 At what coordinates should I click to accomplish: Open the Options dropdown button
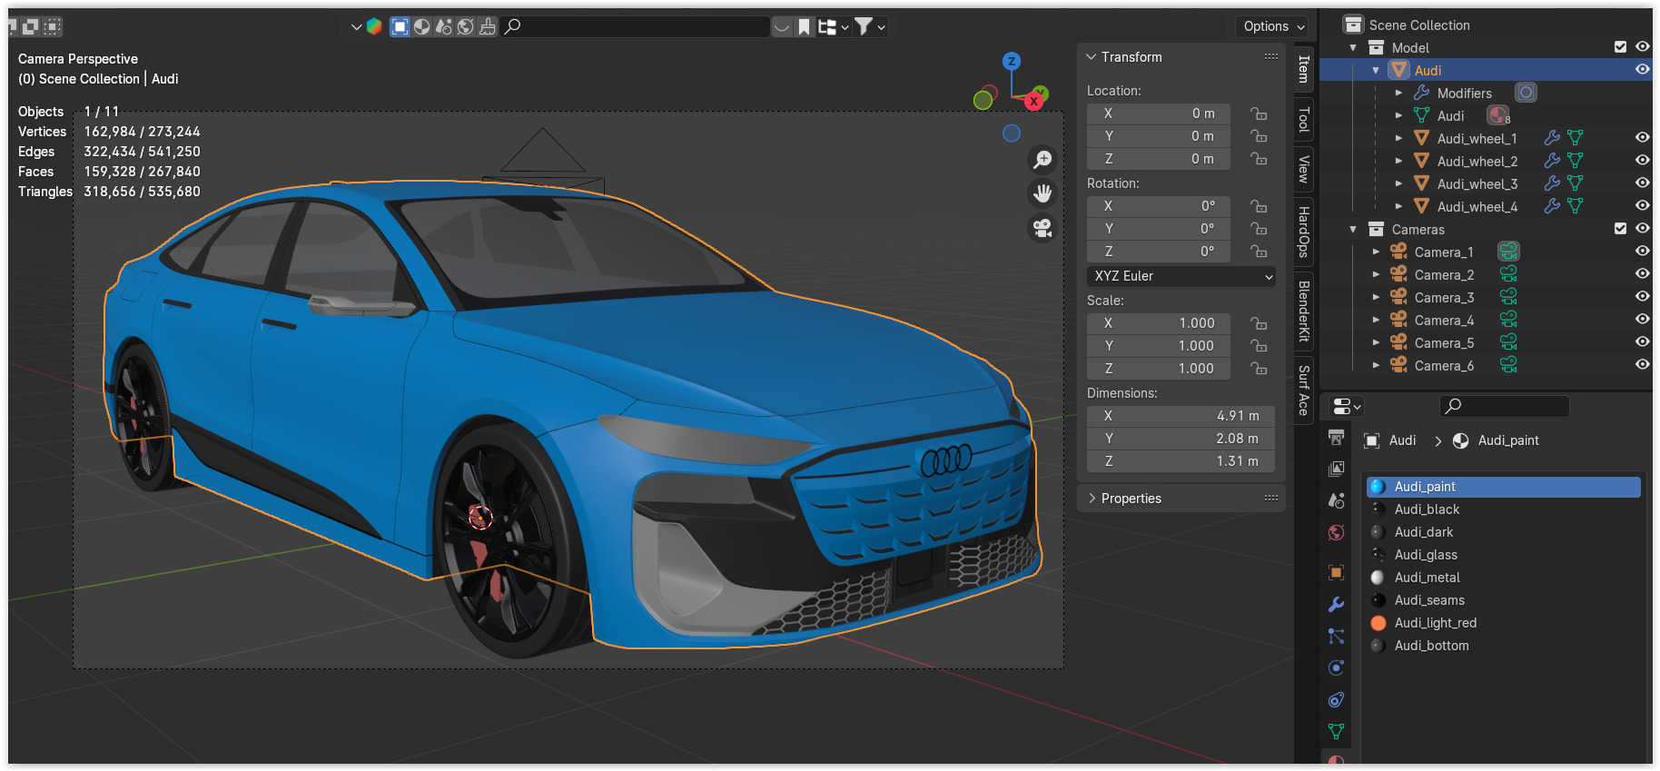[x=1273, y=26]
